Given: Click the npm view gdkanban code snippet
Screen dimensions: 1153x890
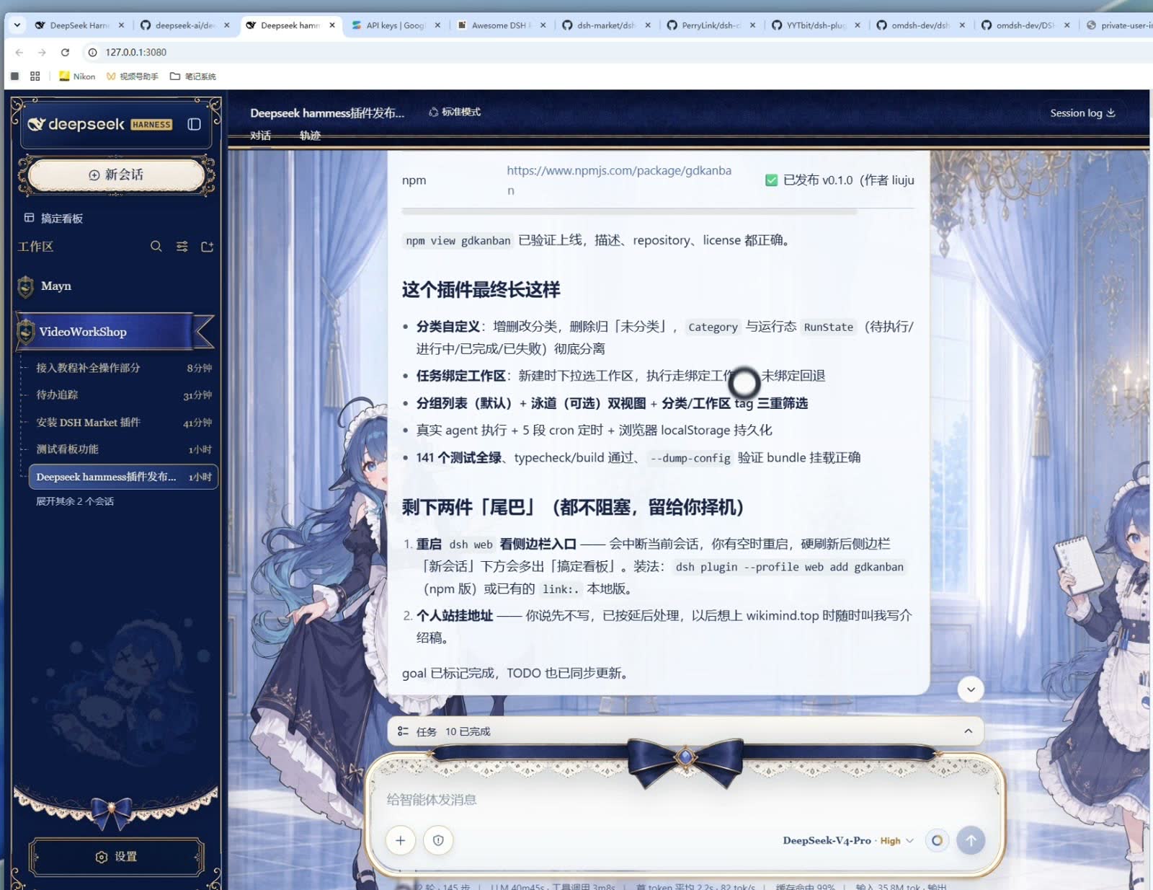Looking at the screenshot, I should 458,240.
